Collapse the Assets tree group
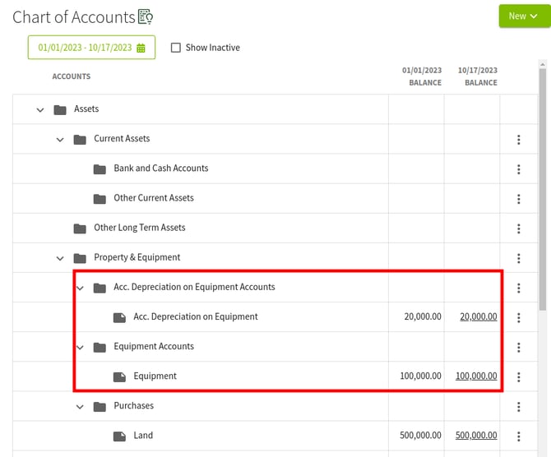551x457 pixels. point(40,110)
